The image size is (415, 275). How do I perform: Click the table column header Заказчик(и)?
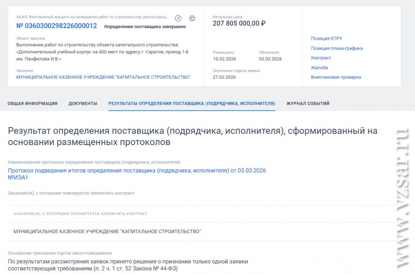(x=80, y=214)
